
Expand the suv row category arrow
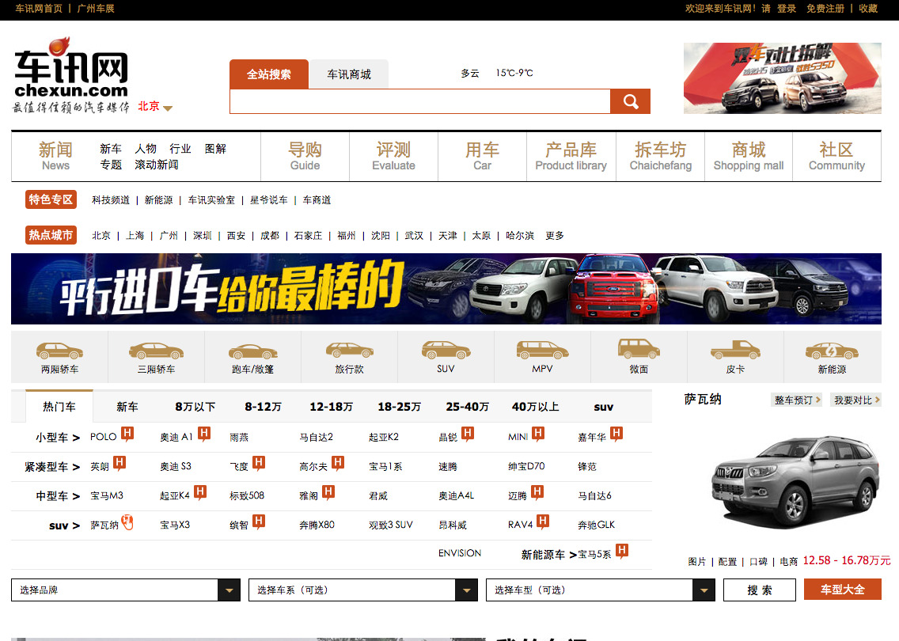point(76,525)
